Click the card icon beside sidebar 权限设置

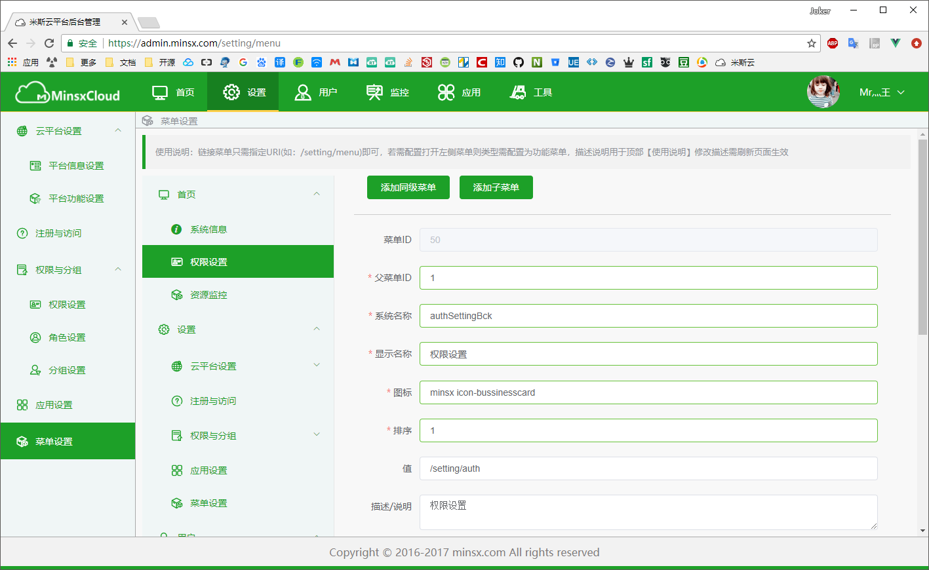(35, 305)
